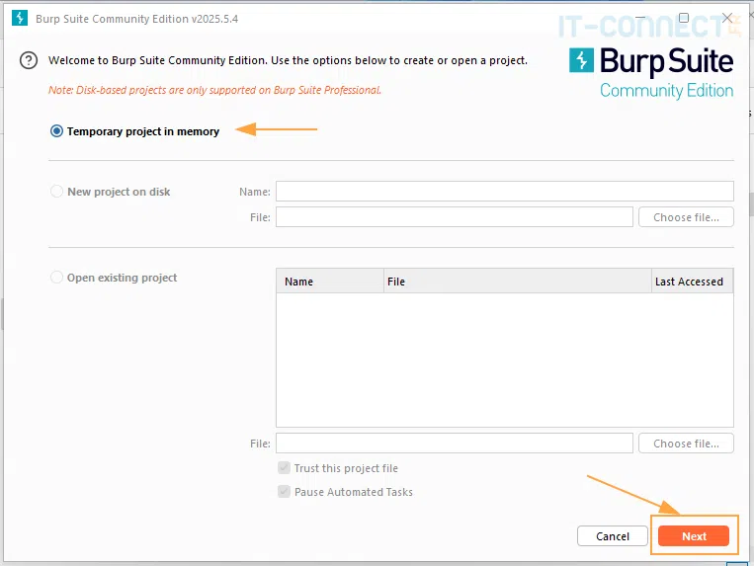
Task: Click the help question mark icon
Action: pos(29,60)
